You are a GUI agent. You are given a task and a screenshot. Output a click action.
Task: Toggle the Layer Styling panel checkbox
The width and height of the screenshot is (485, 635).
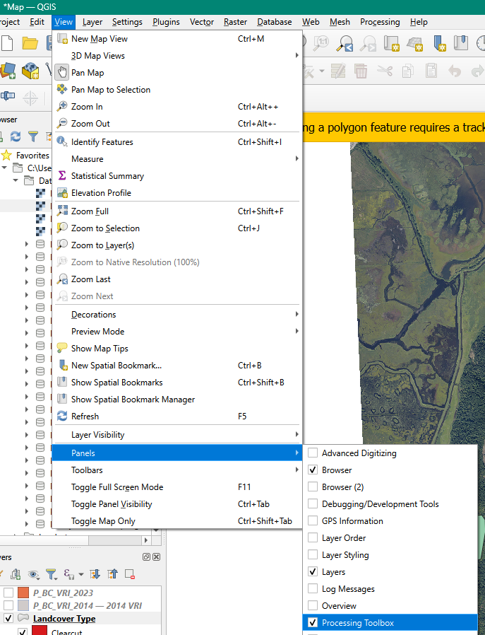313,555
